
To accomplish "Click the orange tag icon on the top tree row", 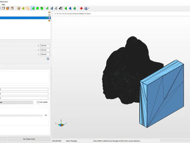I will pos(49,12).
